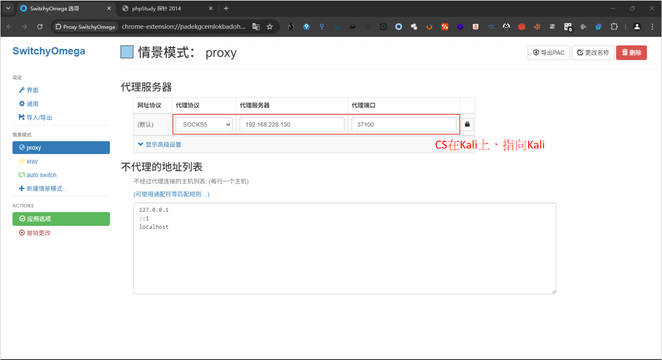Open the SOCKS5 protocol dropdown
662x360 pixels.
(204, 124)
